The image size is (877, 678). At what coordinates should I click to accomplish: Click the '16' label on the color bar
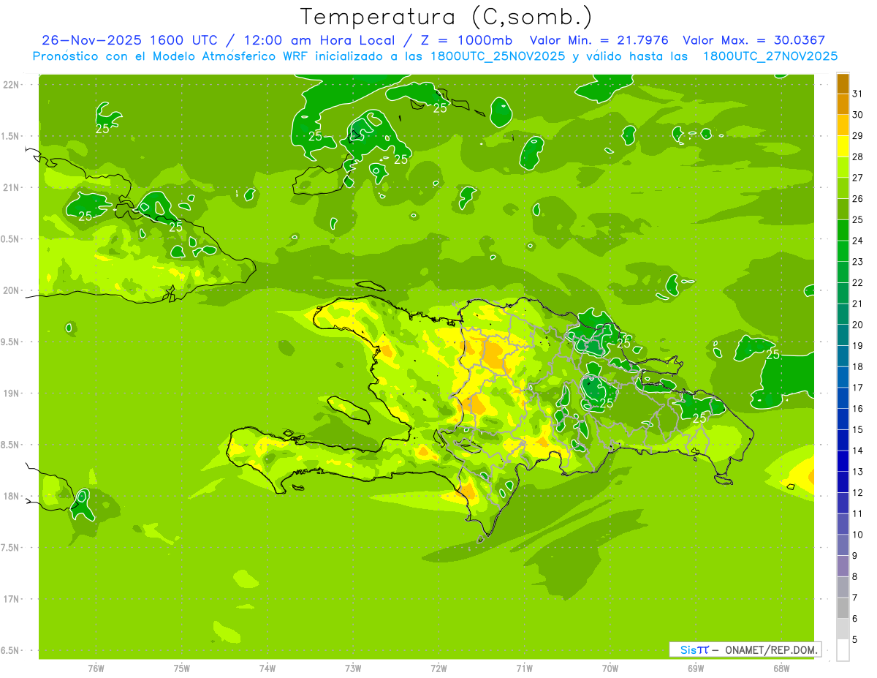coord(858,409)
